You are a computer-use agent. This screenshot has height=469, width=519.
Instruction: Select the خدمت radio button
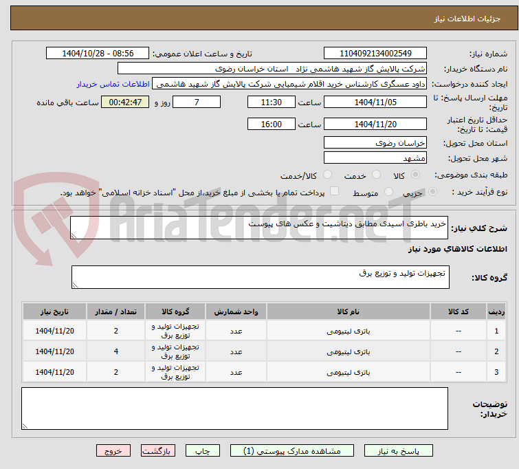coord(376,175)
